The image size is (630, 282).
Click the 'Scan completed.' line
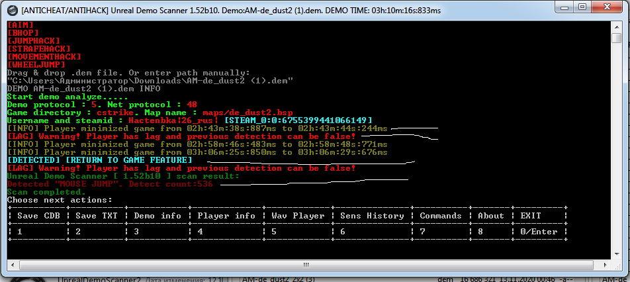[46, 192]
